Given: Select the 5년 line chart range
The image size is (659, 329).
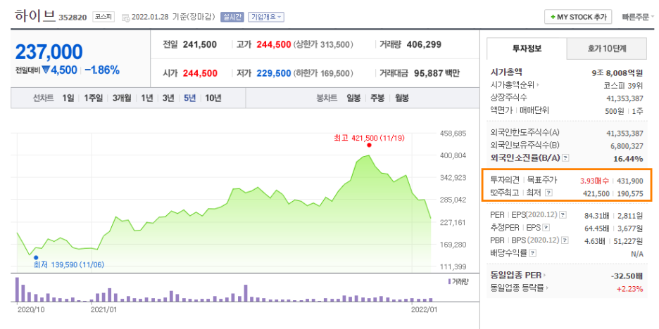Looking at the screenshot, I should (x=189, y=98).
